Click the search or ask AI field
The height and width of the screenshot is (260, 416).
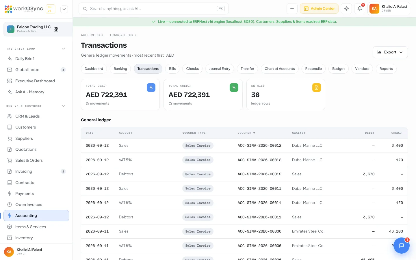[x=154, y=9]
